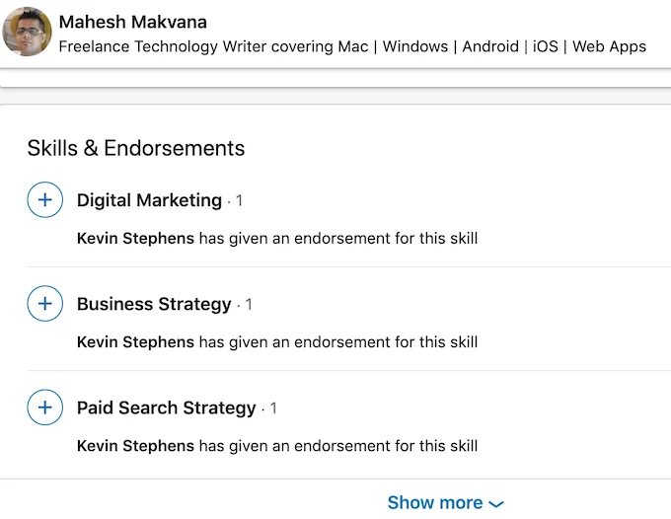Expand skills list using the chevron arrow
This screenshot has height=519, width=671.
tap(496, 503)
